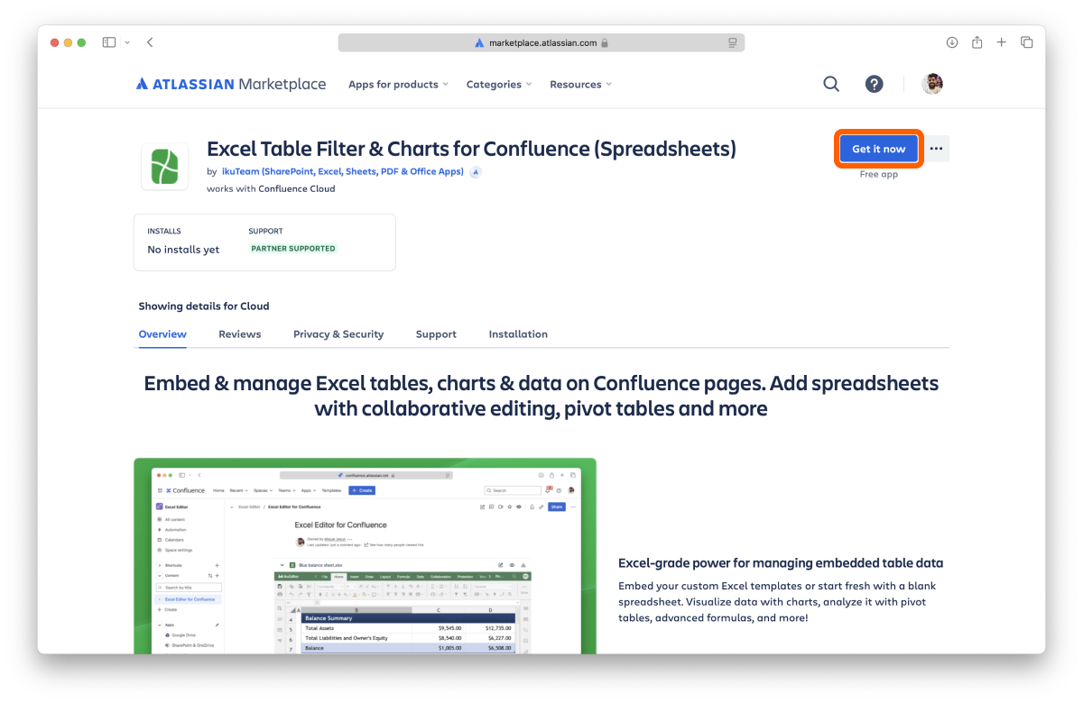Open the Installation tab
Screen dimensions: 1083x703
tap(518, 334)
